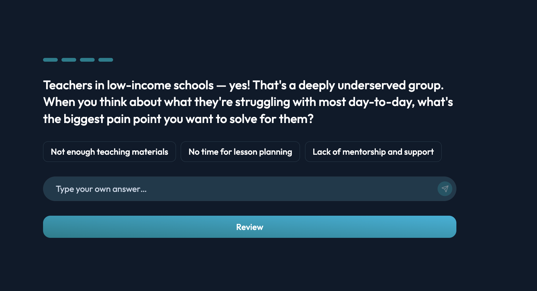Click the third progress step dash
This screenshot has width=537, height=291.
coord(87,60)
